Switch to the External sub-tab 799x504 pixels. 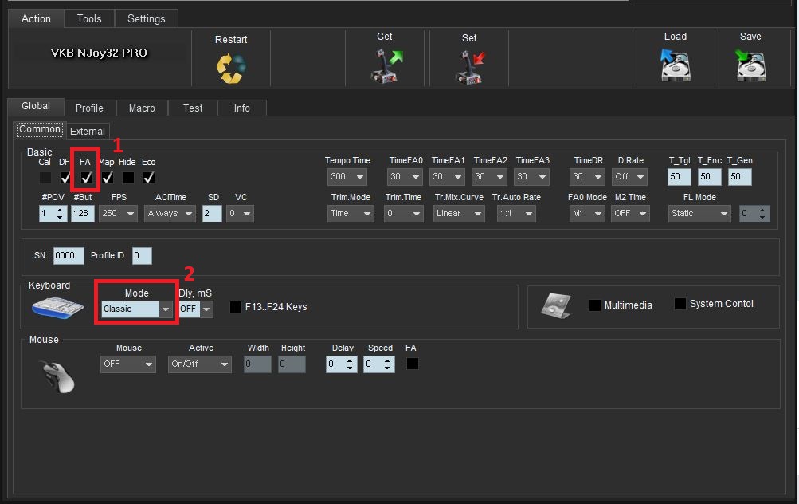[x=87, y=132]
